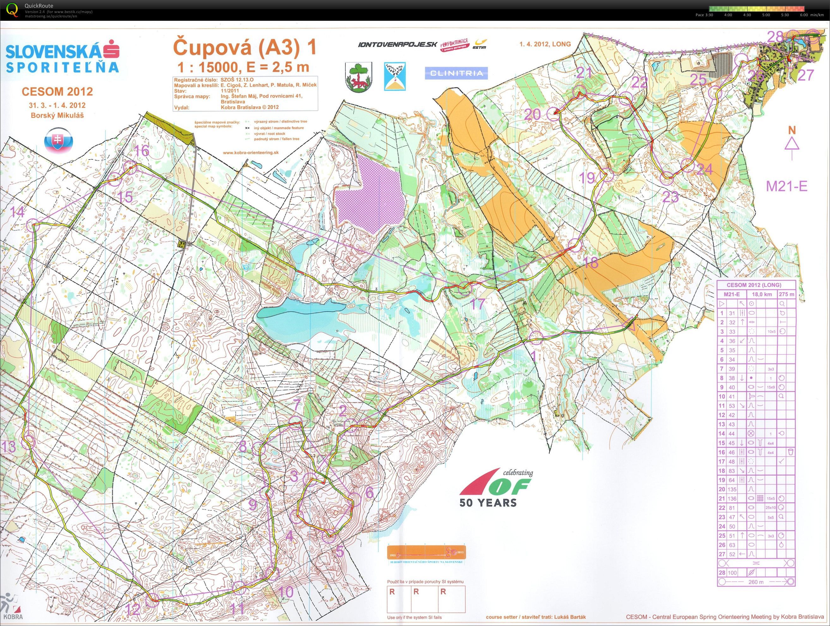Viewport: 830px width, 626px height.
Task: Click control circle 18 on the map
Action: 575,246
